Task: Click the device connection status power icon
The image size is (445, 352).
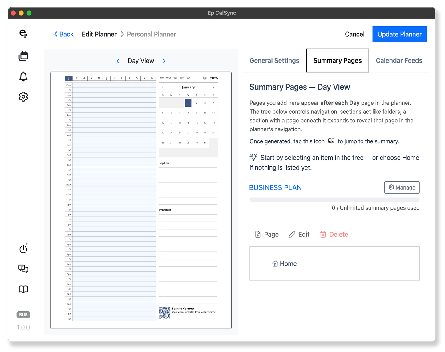Action: (x=23, y=249)
